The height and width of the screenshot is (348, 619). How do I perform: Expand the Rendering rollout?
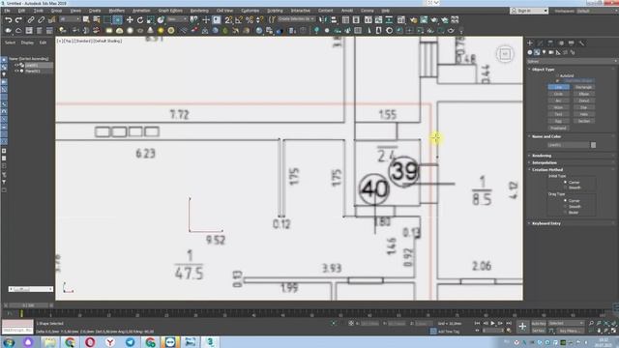click(542, 156)
